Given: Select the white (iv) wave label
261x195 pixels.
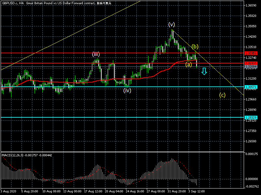Looking at the screenshot, I should click(x=127, y=91).
